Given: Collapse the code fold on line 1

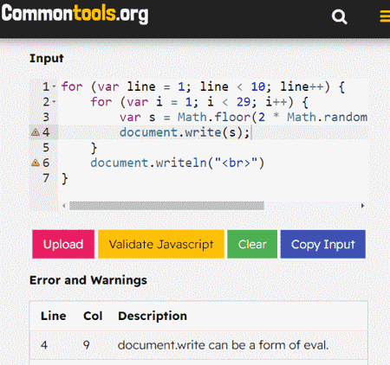Looking at the screenshot, I should coord(55,86).
